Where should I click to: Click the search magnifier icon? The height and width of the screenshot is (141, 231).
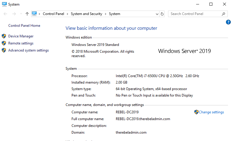224,14
